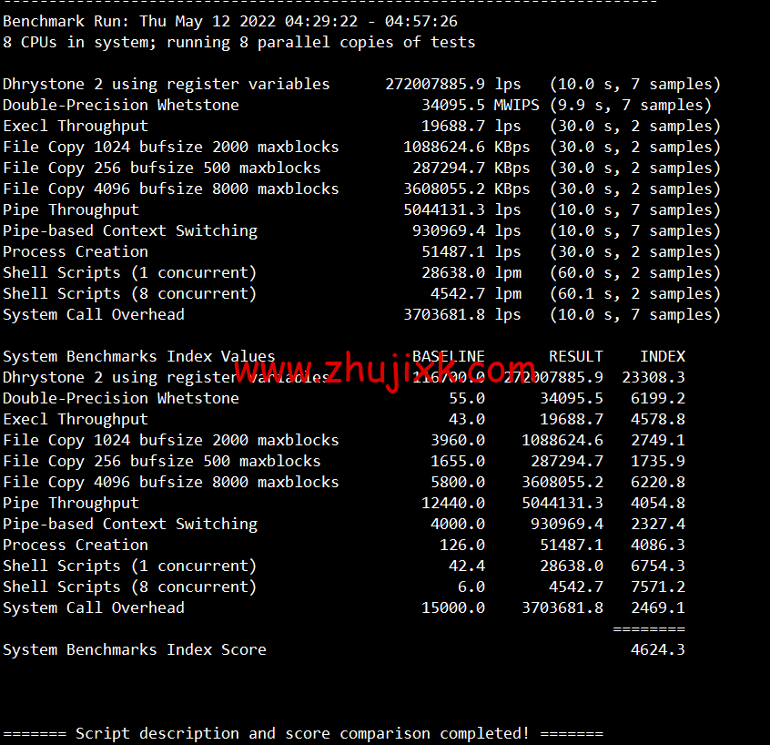
Task: Click the Double-Precision Whetstone MWIPS result 34095.5
Action: 457,105
